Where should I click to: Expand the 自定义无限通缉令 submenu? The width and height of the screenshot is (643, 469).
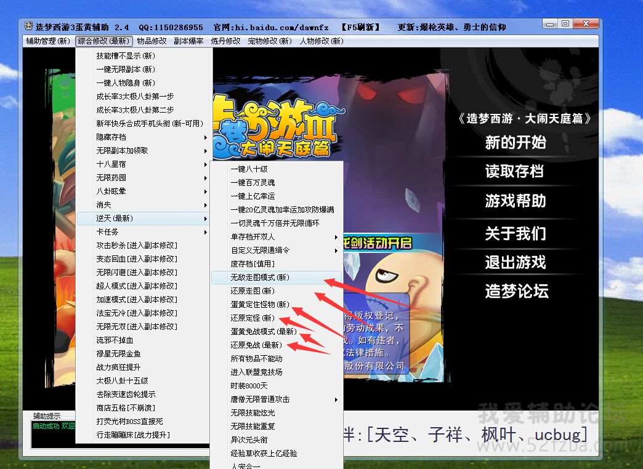(x=277, y=250)
